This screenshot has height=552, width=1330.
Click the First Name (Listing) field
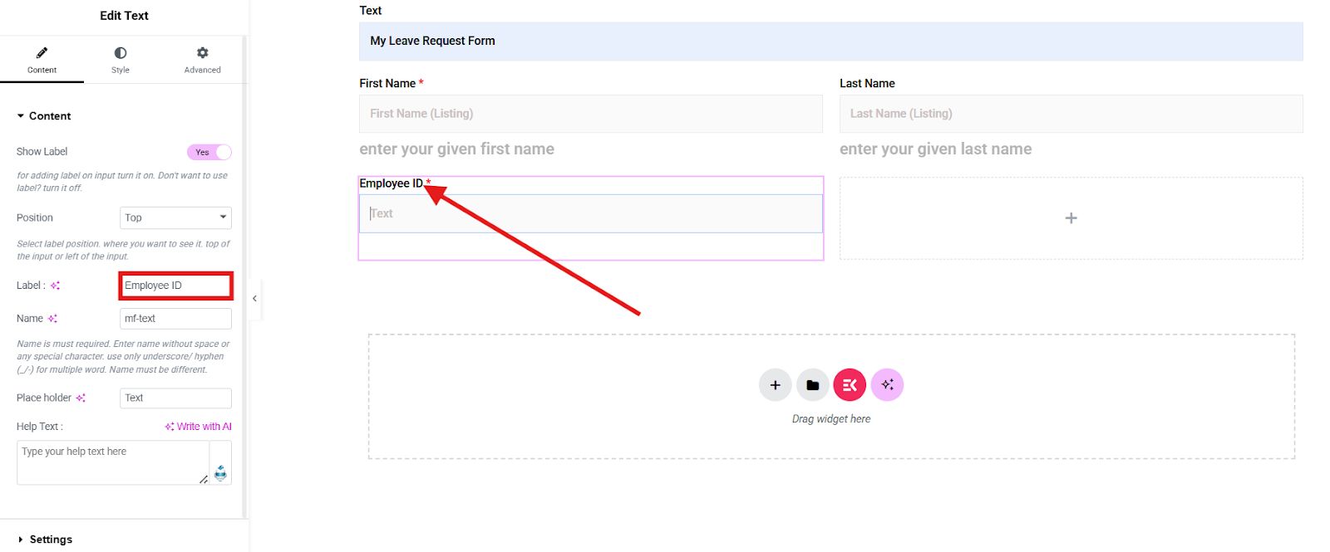590,114
